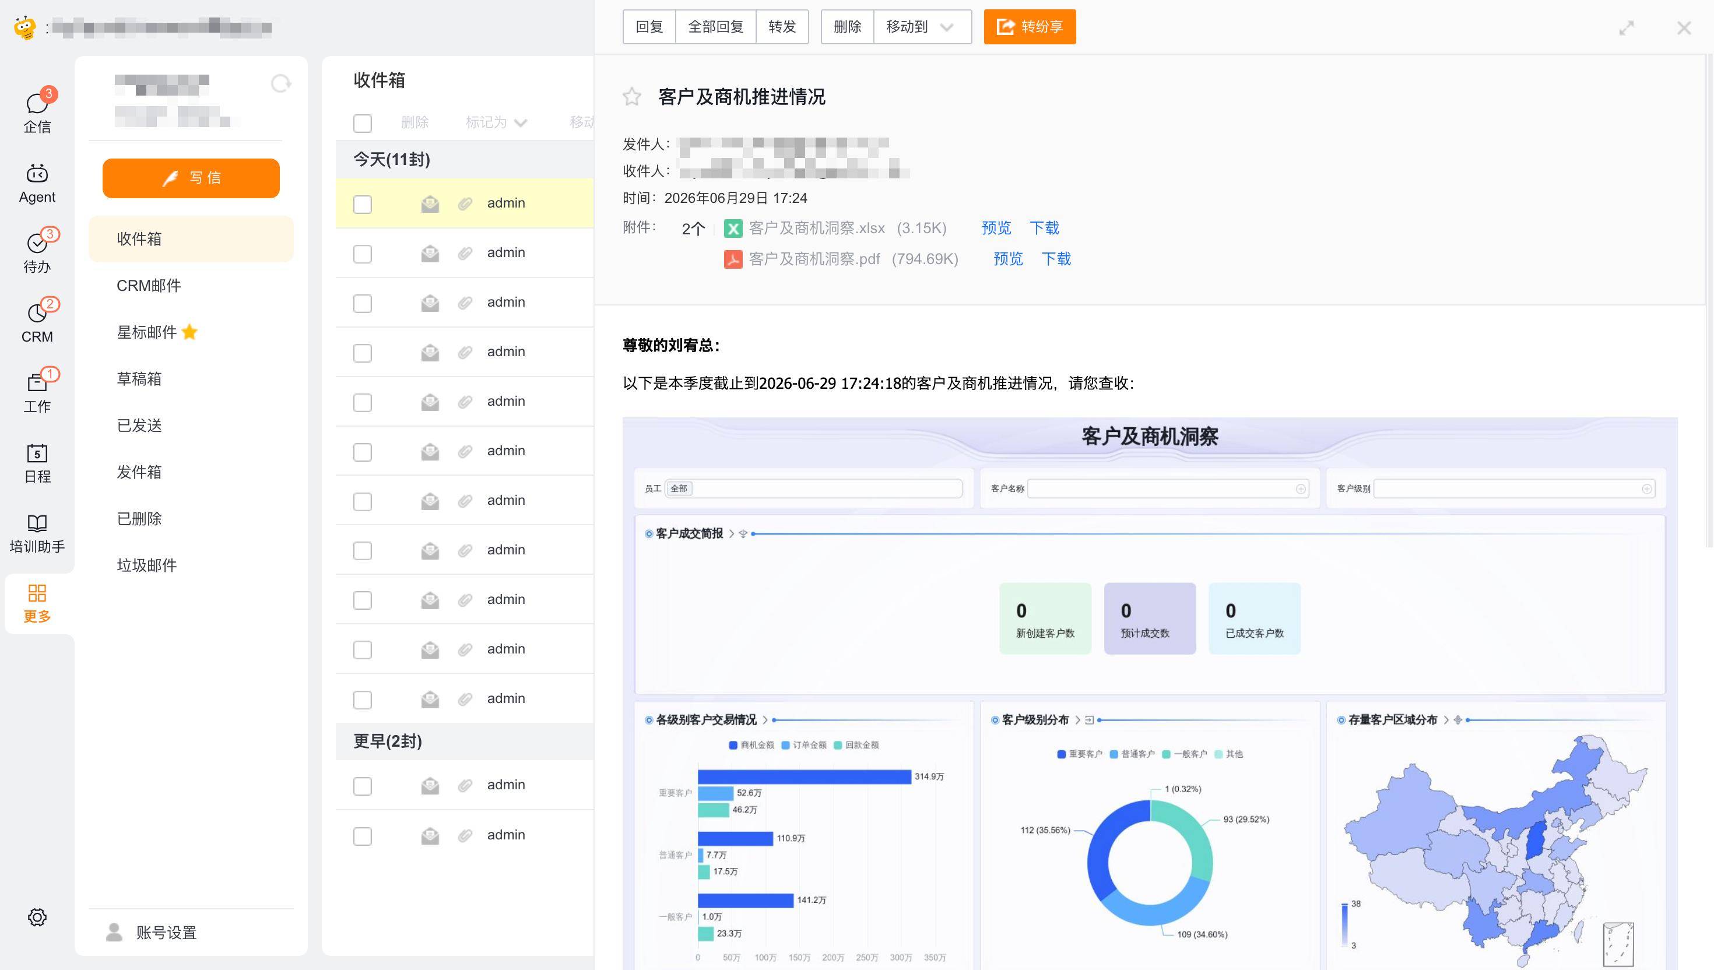Click the 客户名称 input field
Viewport: 1714px width, 970px height.
click(x=1168, y=489)
